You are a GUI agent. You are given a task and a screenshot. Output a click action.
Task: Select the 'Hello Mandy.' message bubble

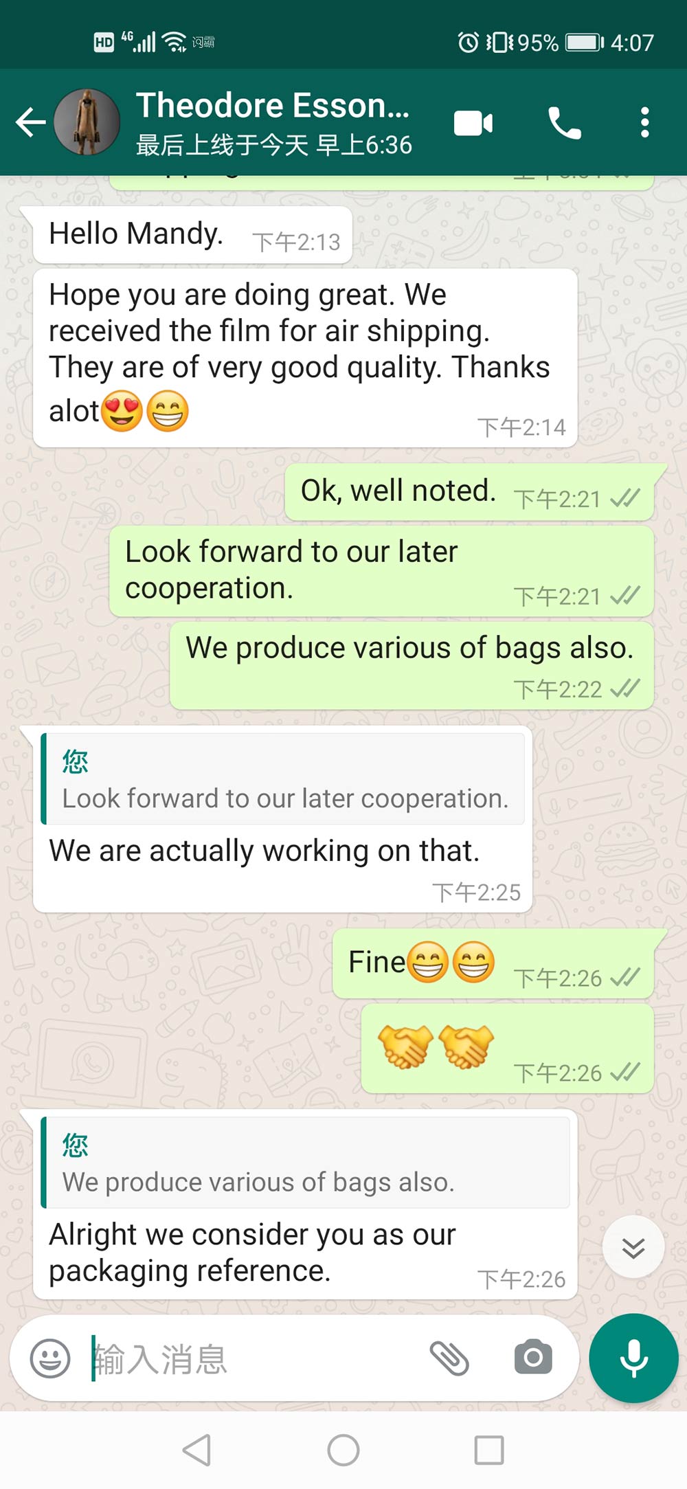coord(193,235)
